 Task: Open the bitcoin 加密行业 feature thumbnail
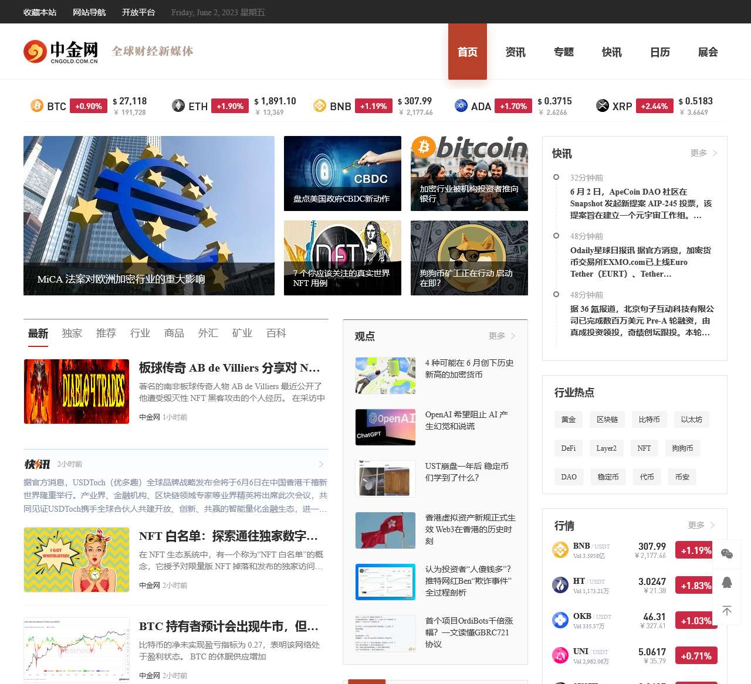coord(469,173)
